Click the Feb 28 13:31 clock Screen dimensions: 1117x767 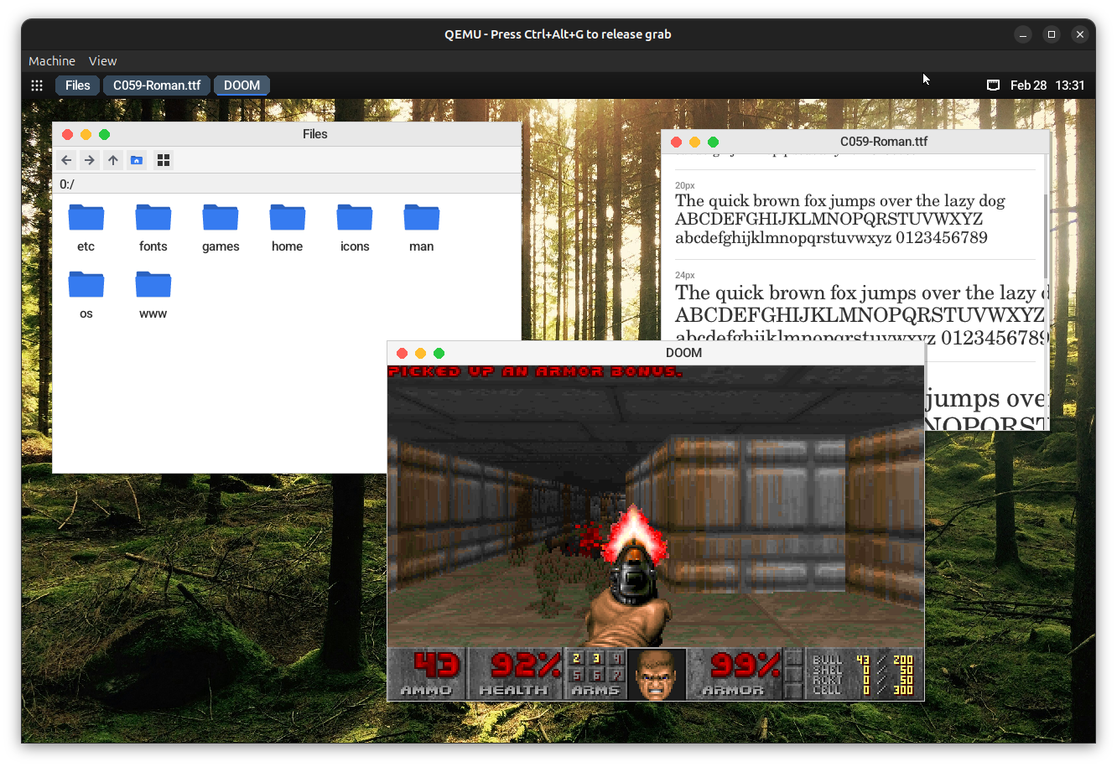[1047, 86]
